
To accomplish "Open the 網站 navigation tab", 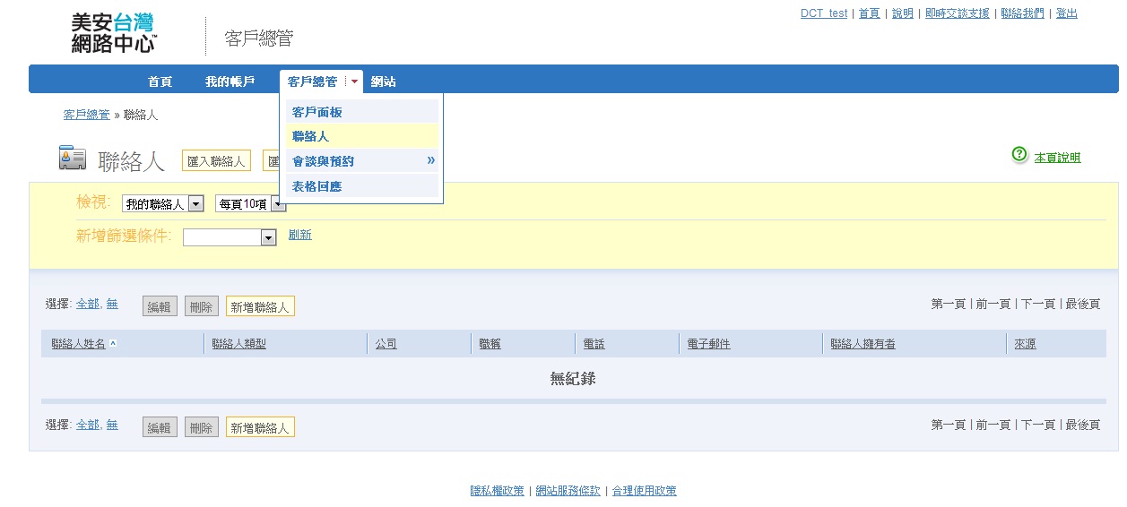I will pyautogui.click(x=384, y=82).
